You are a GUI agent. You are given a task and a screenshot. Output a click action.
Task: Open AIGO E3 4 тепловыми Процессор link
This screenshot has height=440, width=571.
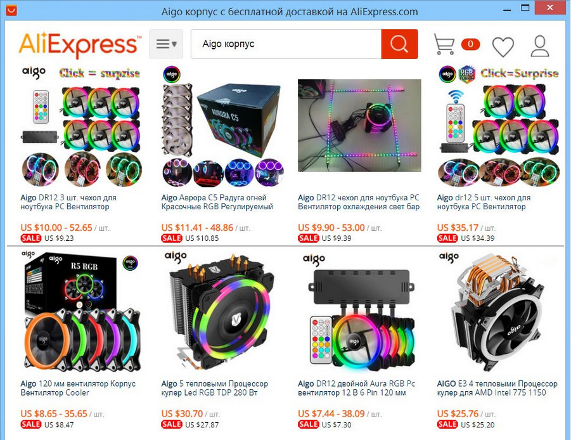(497, 388)
